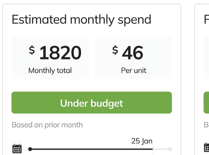Click the 1820 monthly total amount
This screenshot has width=209, height=155.
[60, 53]
